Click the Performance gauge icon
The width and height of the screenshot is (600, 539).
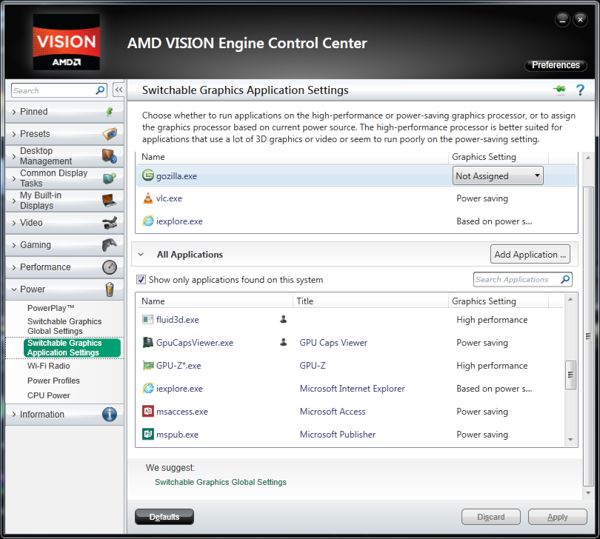coord(110,267)
